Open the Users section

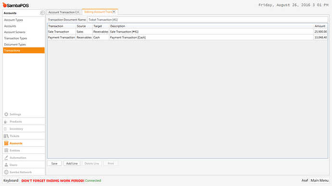(x=24, y=165)
